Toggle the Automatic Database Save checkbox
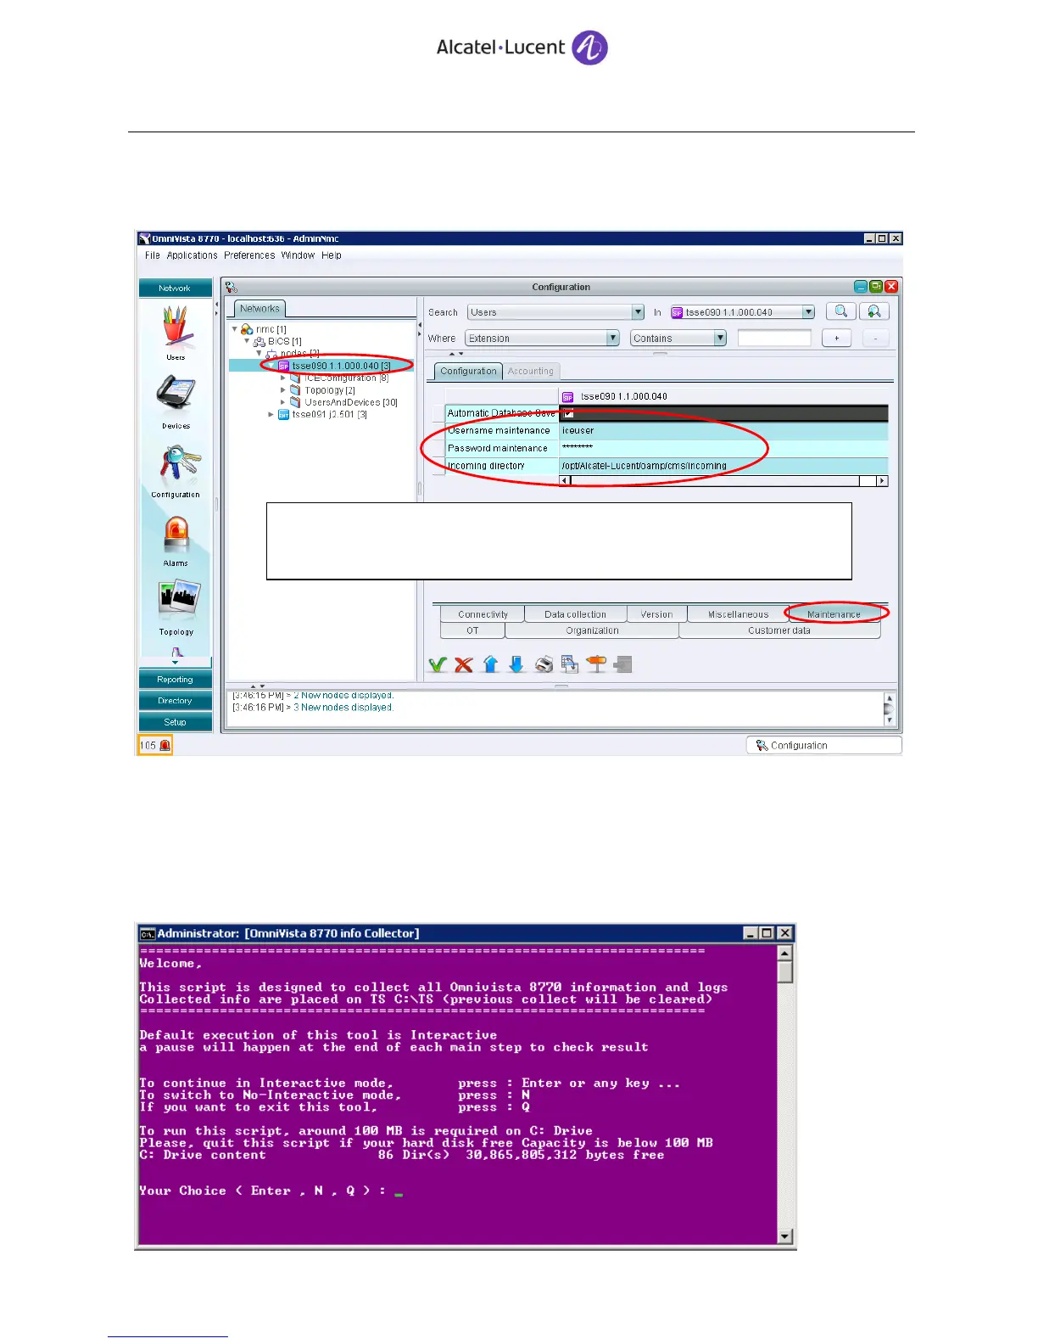The width and height of the screenshot is (1038, 1344). [x=568, y=413]
